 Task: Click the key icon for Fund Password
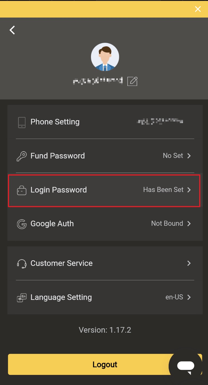(x=22, y=156)
